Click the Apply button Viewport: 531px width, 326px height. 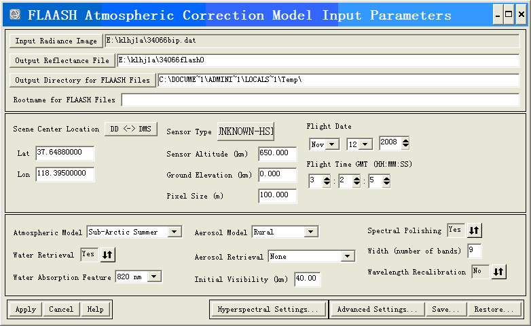25,309
